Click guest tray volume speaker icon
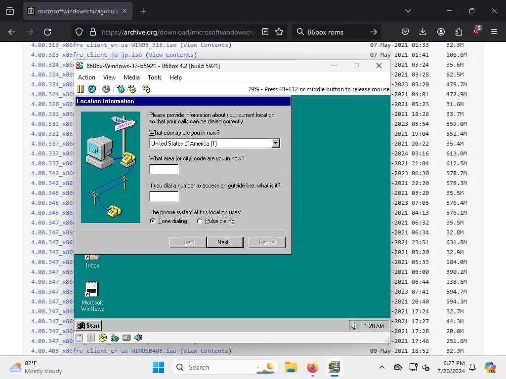The image size is (506, 379). (354, 326)
